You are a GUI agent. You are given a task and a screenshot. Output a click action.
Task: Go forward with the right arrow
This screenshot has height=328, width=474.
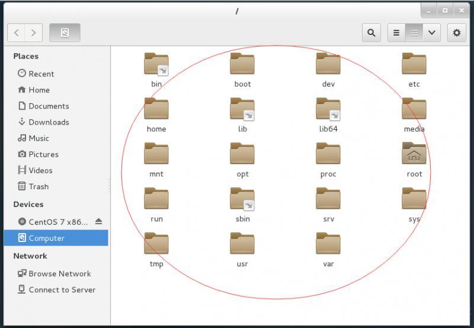coord(34,33)
